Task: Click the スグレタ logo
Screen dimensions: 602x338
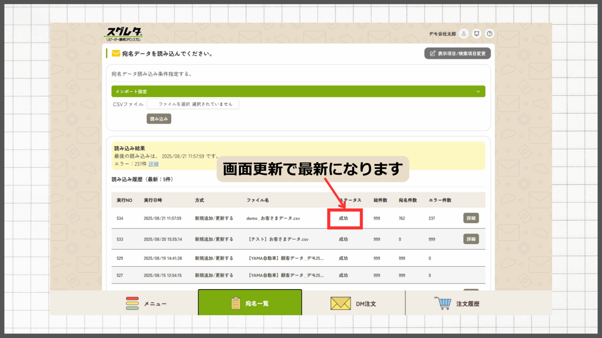Action: (123, 34)
